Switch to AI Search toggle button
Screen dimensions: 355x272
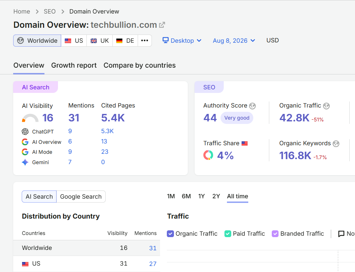pos(39,197)
